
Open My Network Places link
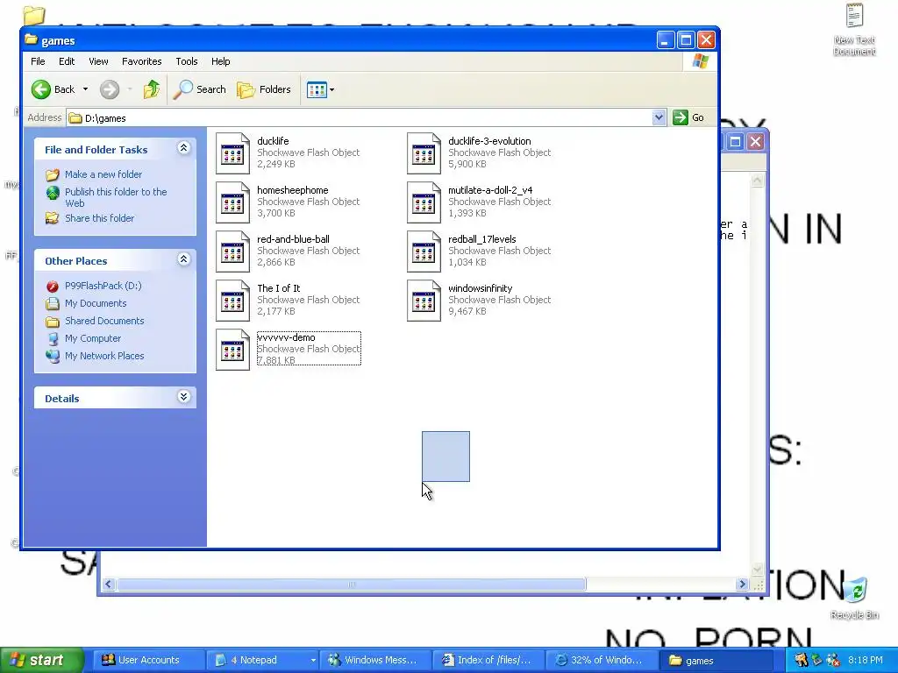pos(104,356)
